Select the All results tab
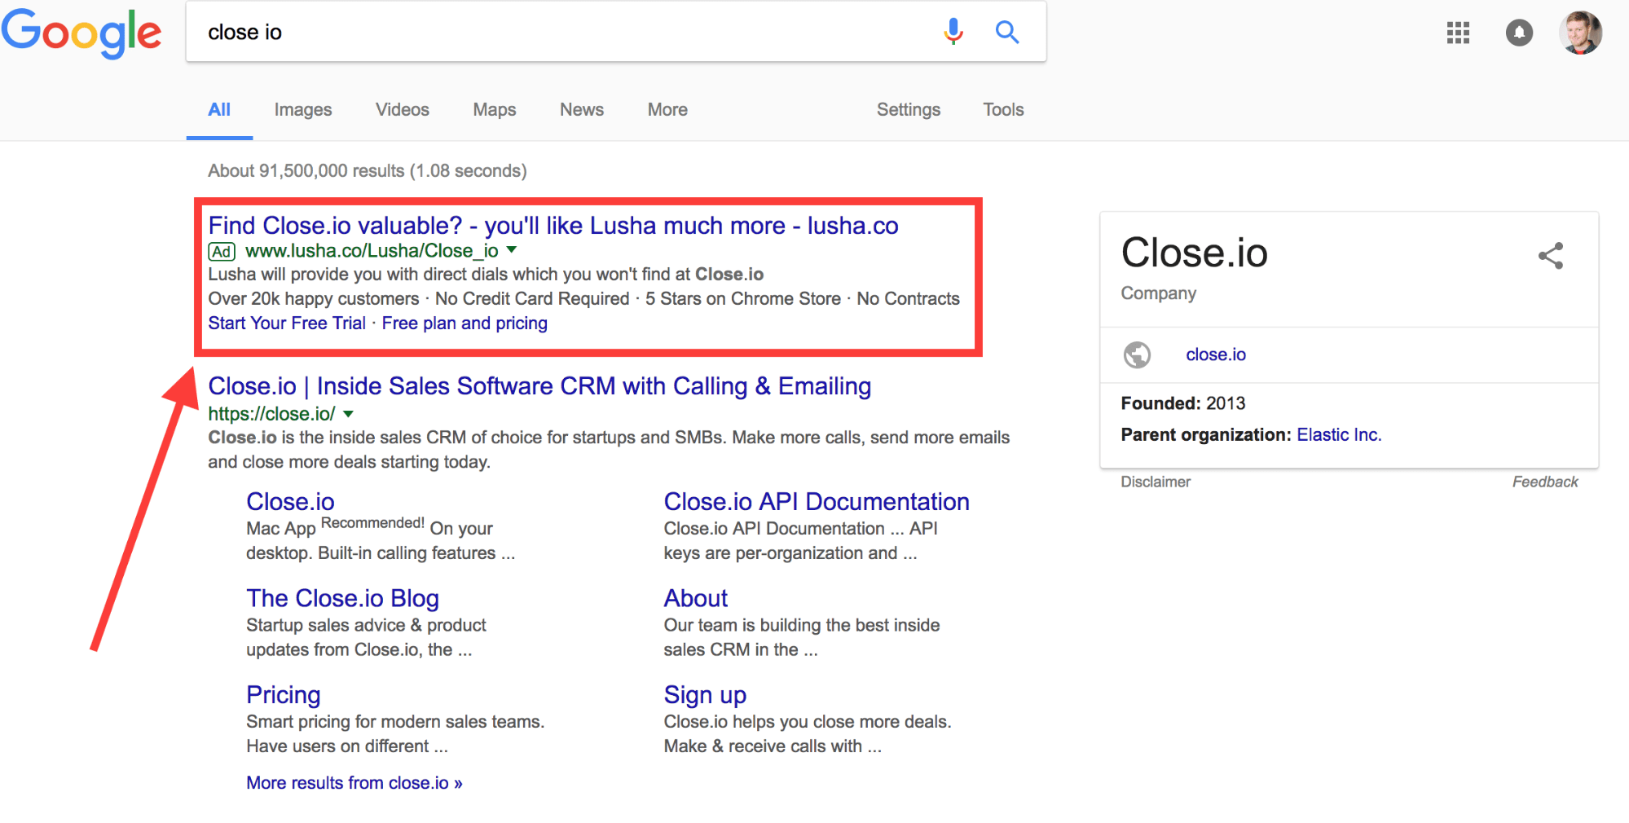1629x823 pixels. point(219,109)
